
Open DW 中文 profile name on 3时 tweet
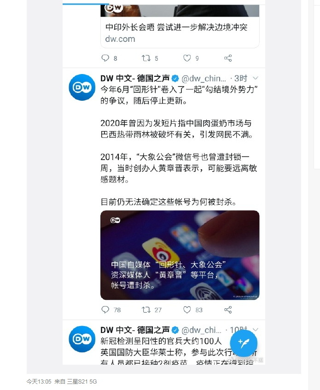(x=135, y=78)
